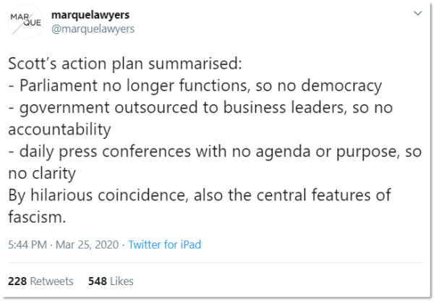Expand the tweet options chevron menu

(x=417, y=14)
